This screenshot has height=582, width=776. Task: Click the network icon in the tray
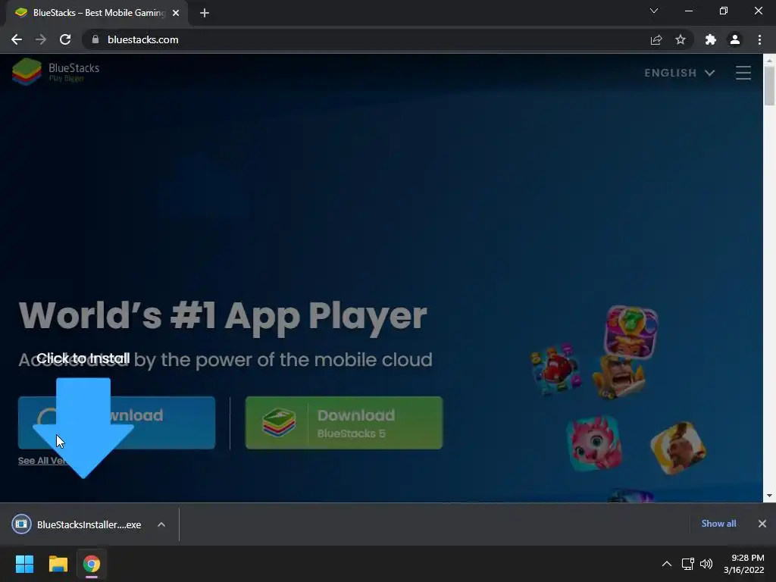(688, 564)
